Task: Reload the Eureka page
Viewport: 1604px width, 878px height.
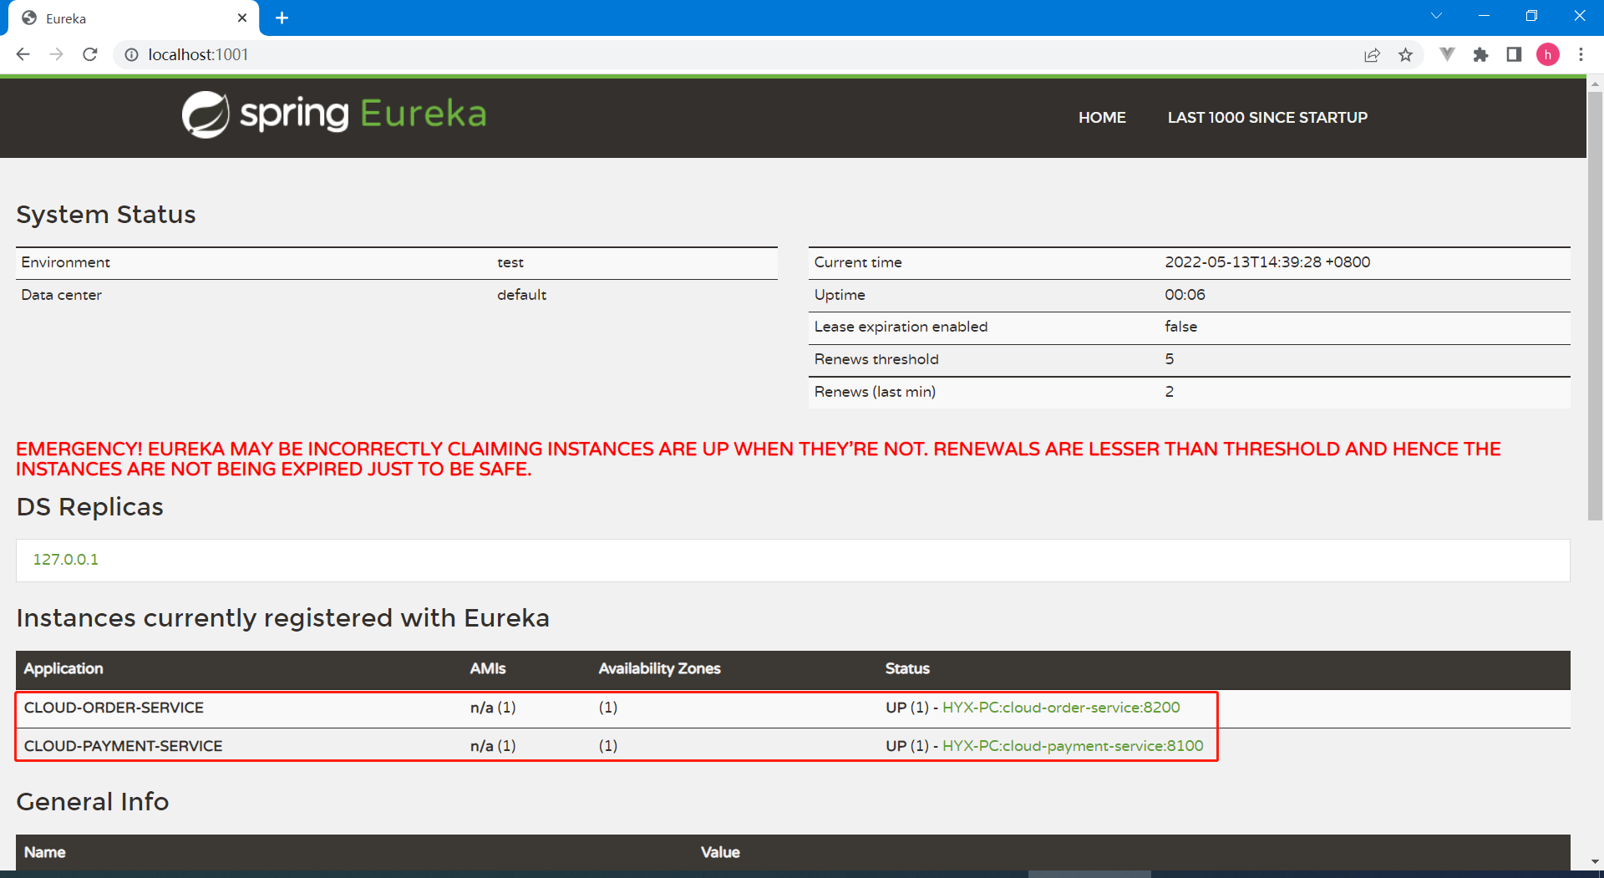Action: point(90,54)
